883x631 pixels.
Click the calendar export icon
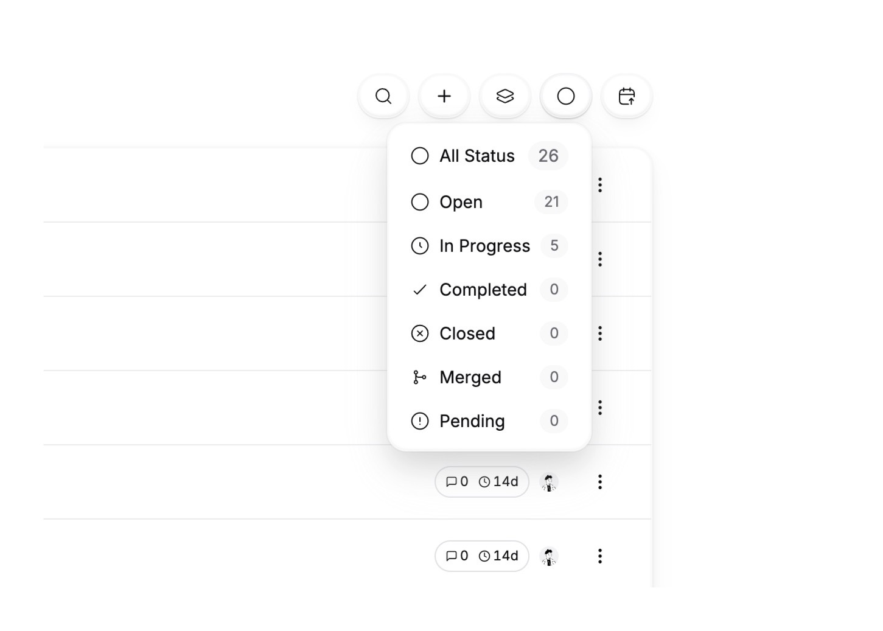627,96
